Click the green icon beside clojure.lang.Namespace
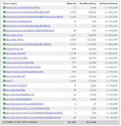This screenshot has width=121, height=126. tap(4, 21)
